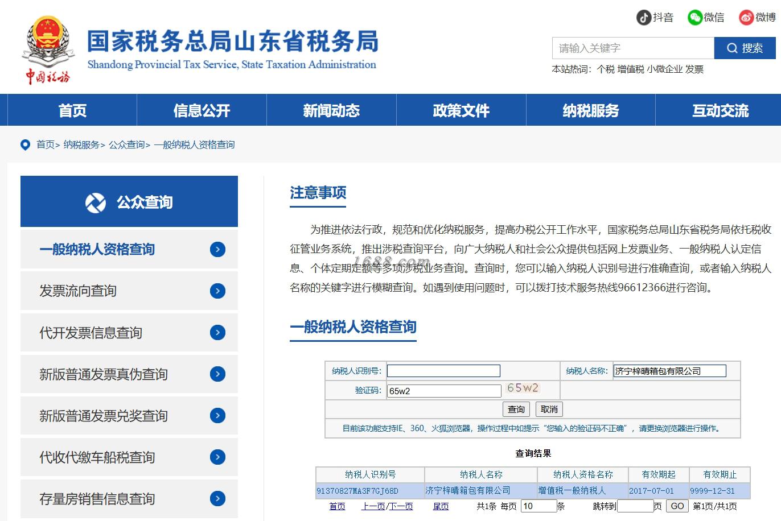Go to 首页 first page in pagination
The height and width of the screenshot is (521, 781).
point(337,506)
